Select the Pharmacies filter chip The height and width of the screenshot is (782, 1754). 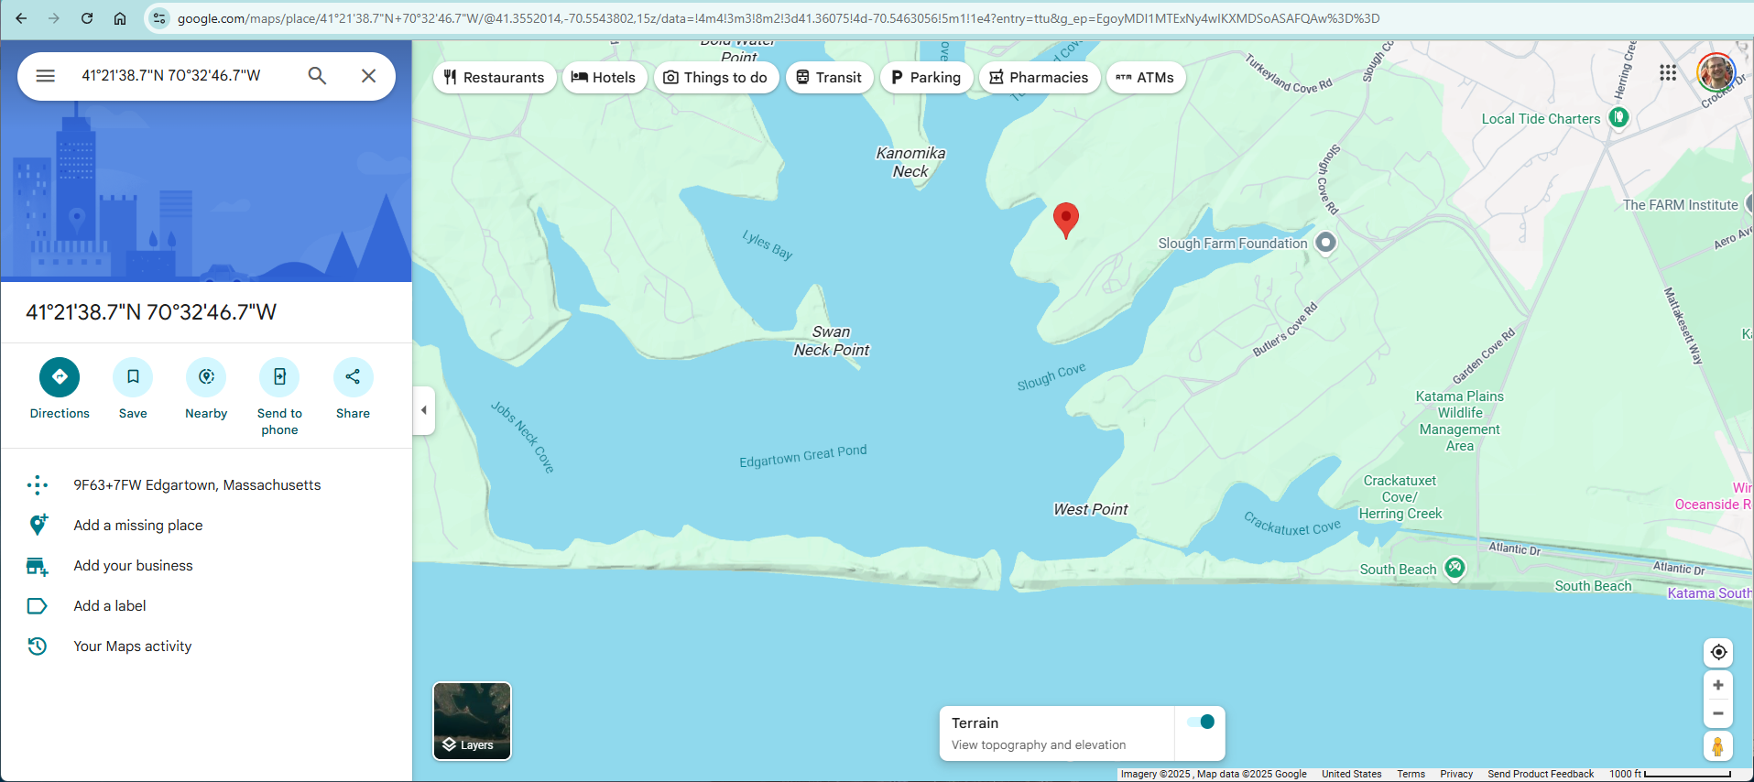1039,78
